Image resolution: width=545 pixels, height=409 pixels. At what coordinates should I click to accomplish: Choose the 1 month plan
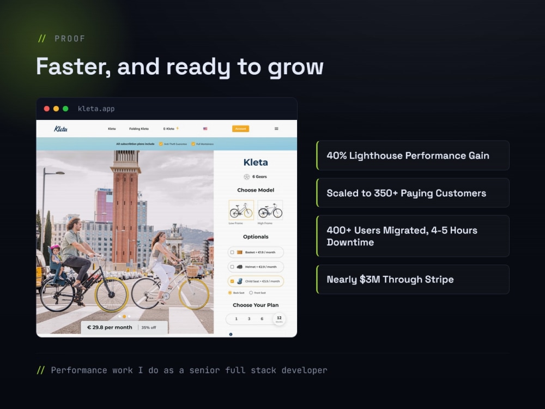click(237, 319)
